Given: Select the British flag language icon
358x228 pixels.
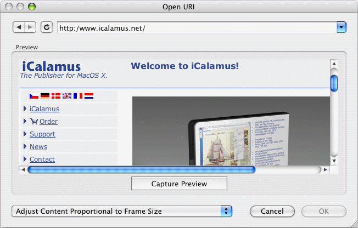Looking at the screenshot, I should 67,96.
